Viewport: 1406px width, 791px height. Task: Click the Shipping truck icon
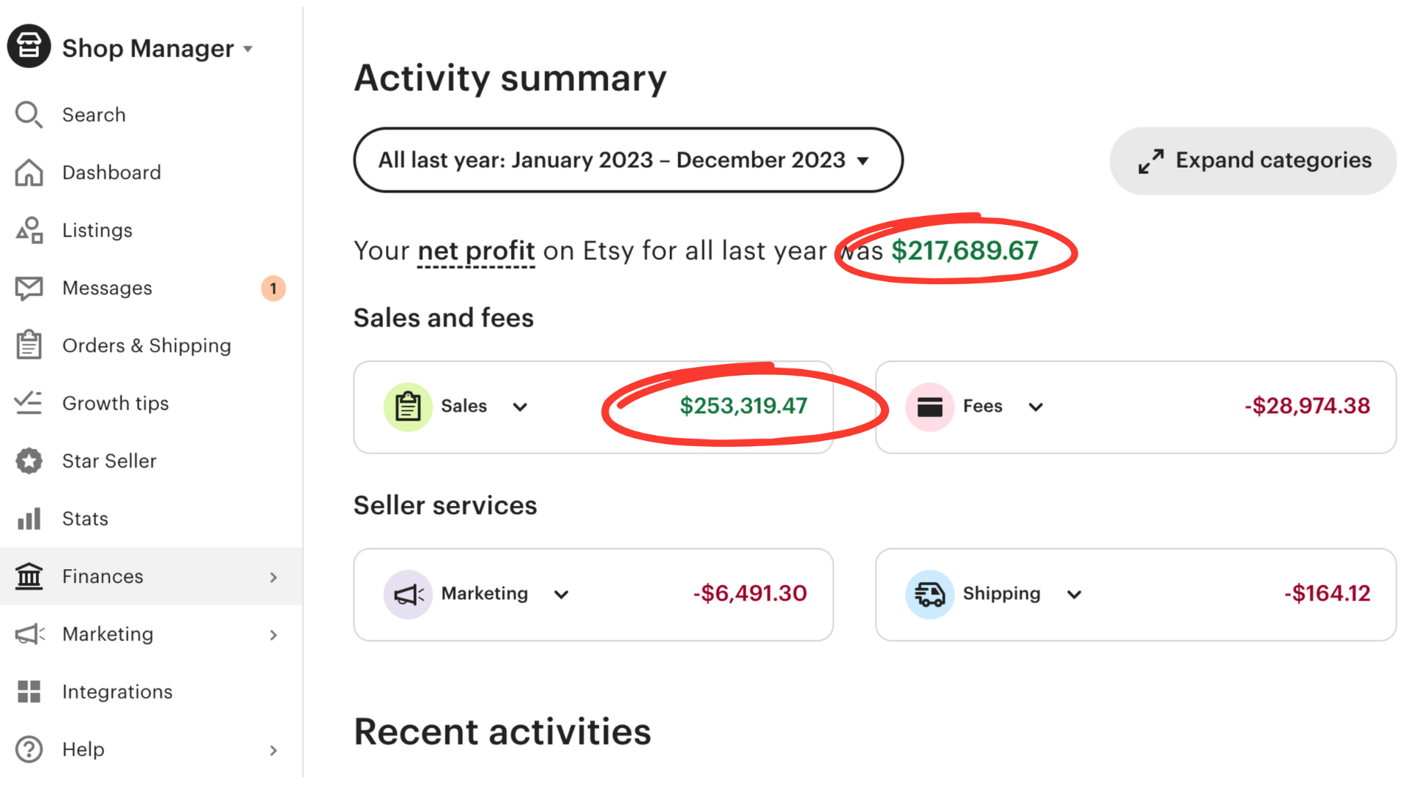point(929,594)
